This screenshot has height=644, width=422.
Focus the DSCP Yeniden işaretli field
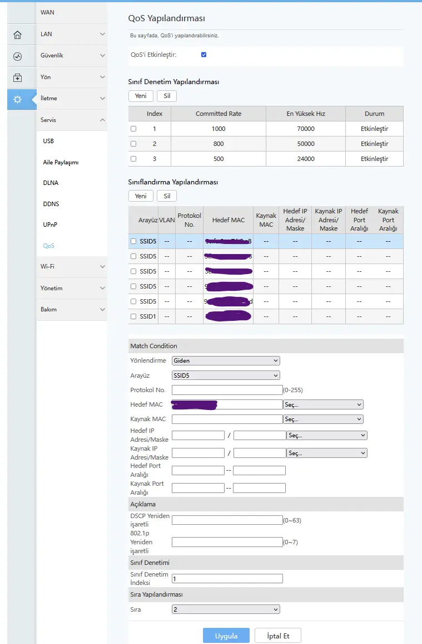(227, 520)
